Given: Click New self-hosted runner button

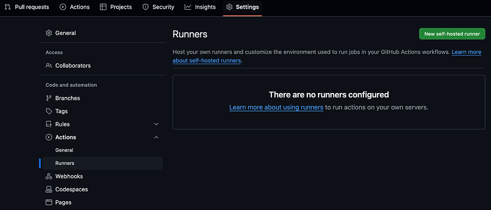Looking at the screenshot, I should pyautogui.click(x=452, y=34).
